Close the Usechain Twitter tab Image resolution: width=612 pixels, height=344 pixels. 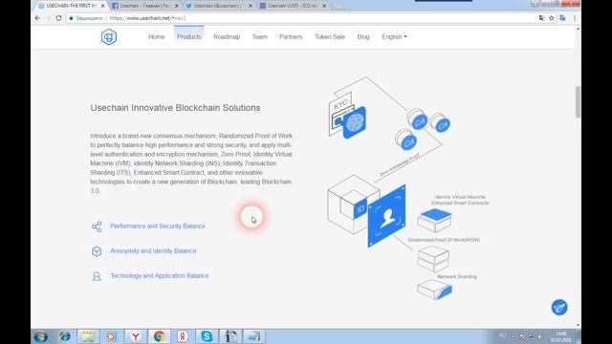[251, 6]
